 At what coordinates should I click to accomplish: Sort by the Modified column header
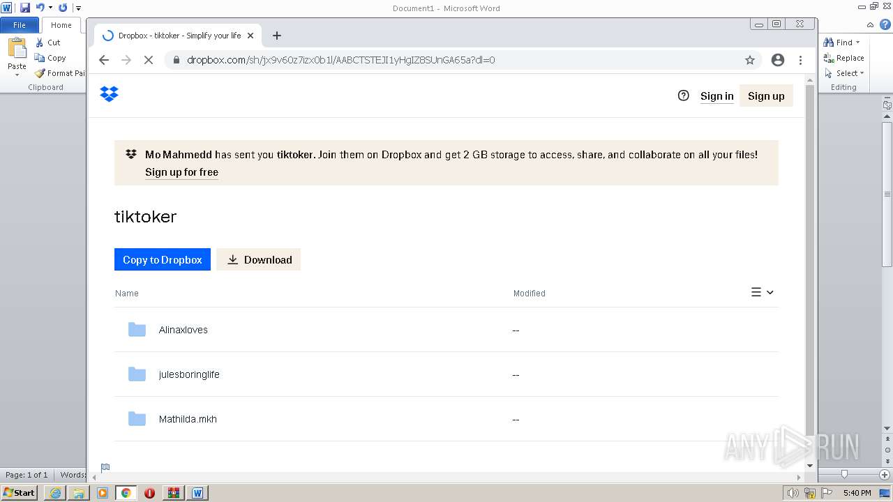(530, 294)
